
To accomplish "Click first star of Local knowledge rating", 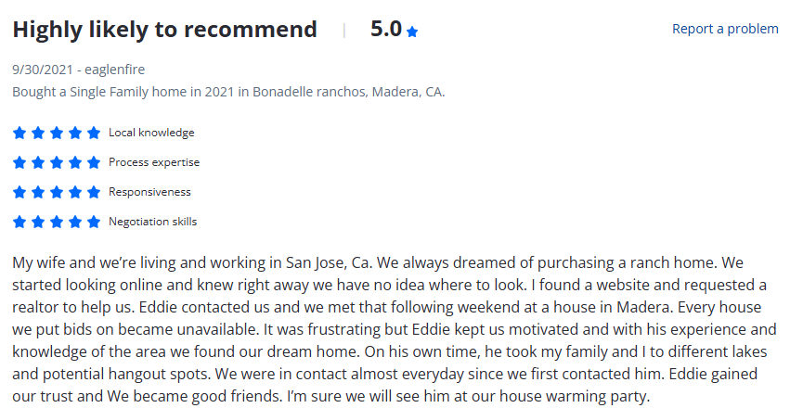I will coord(19,133).
